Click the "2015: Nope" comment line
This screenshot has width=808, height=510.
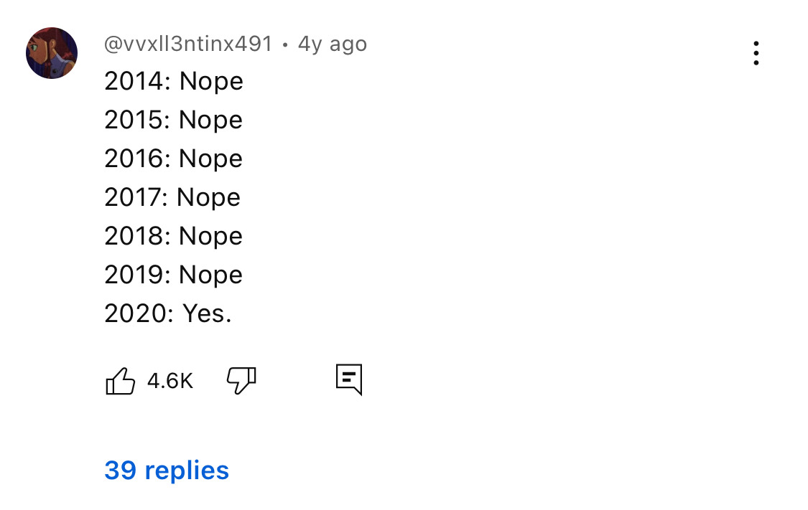coord(174,121)
